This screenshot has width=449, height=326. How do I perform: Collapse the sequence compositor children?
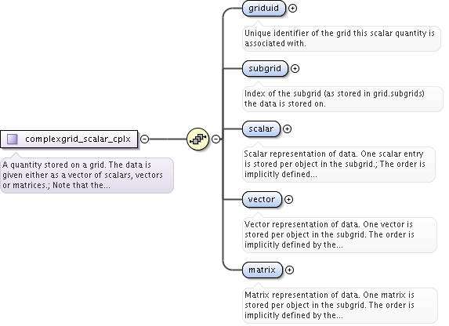click(x=216, y=139)
